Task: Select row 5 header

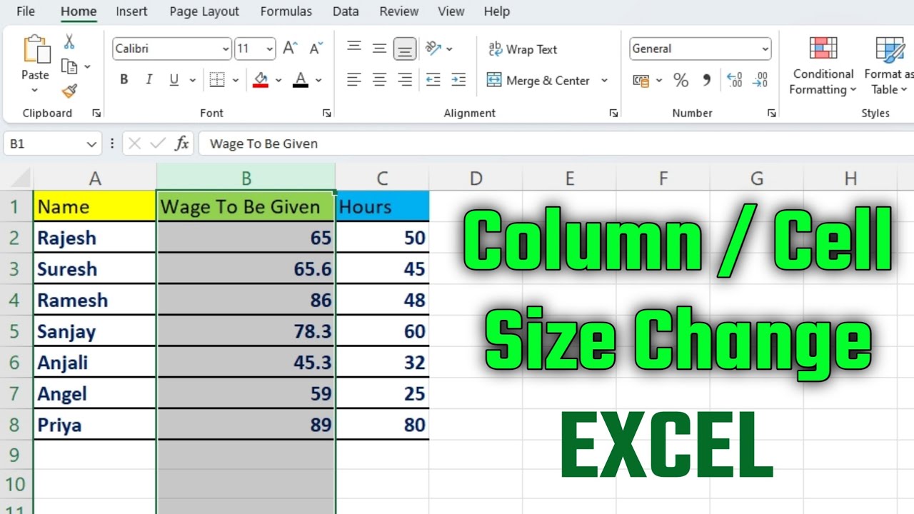Action: click(x=16, y=331)
